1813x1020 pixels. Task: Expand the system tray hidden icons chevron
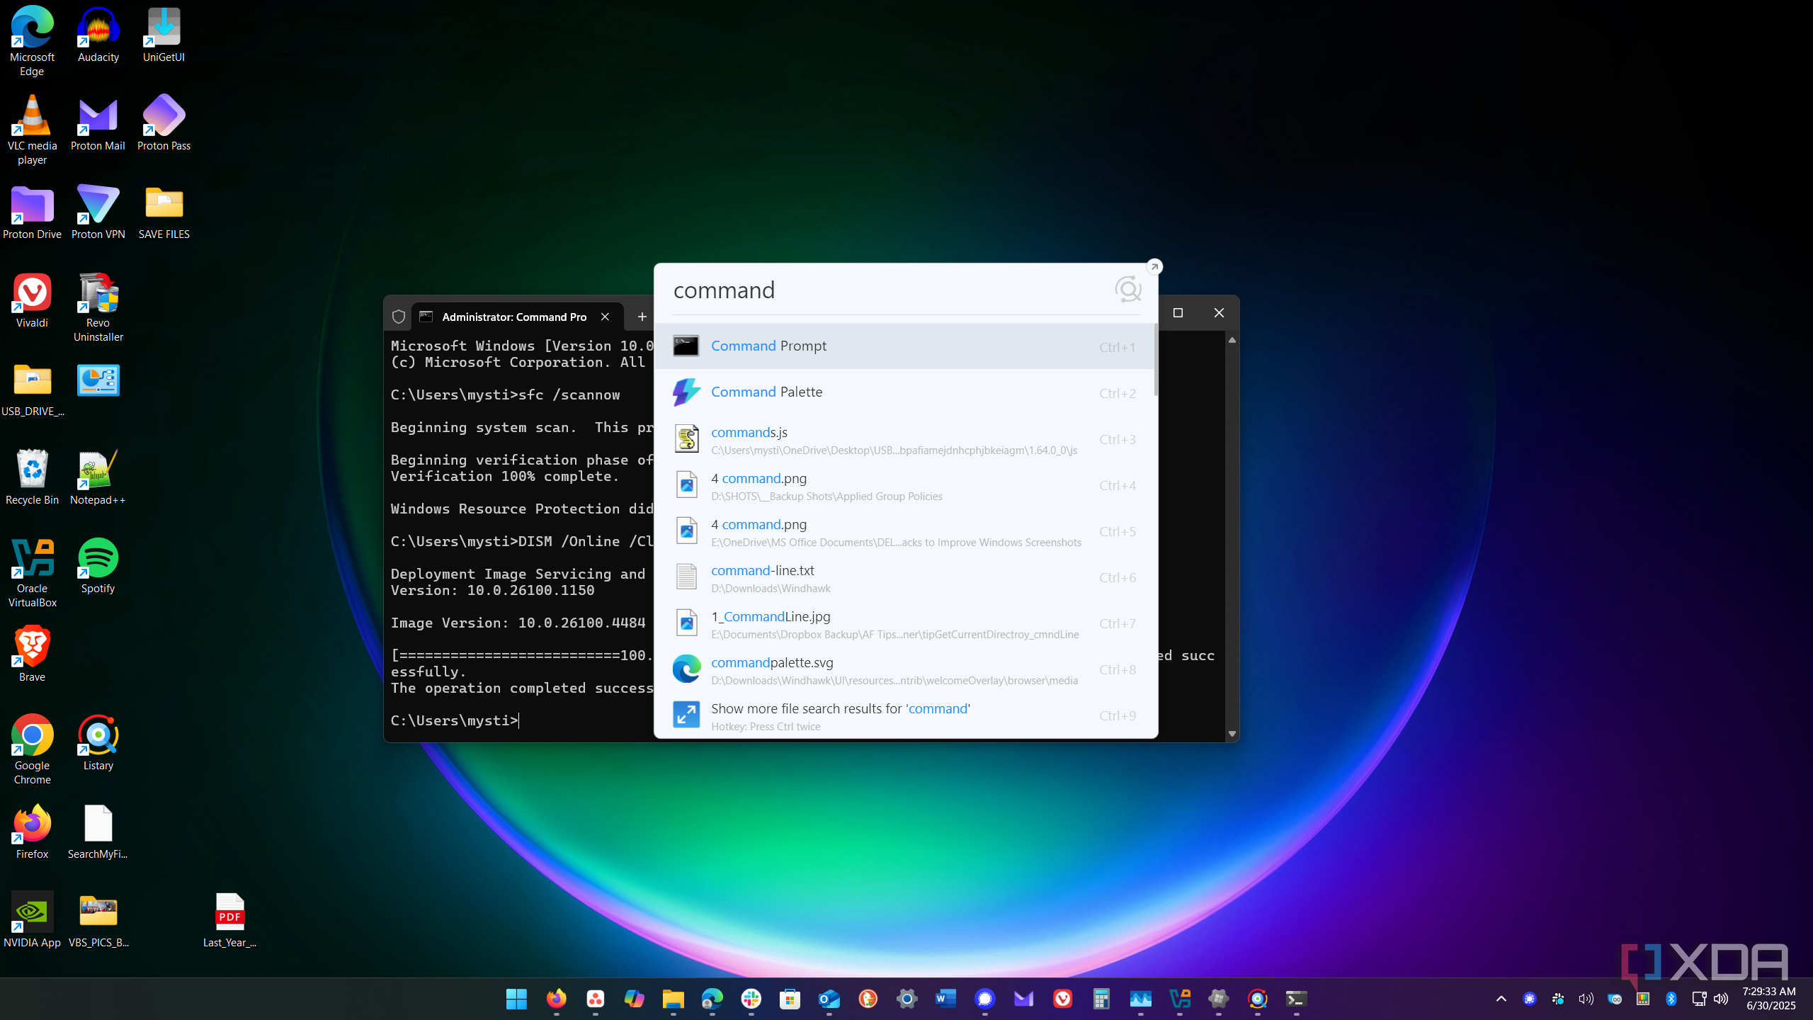tap(1501, 999)
